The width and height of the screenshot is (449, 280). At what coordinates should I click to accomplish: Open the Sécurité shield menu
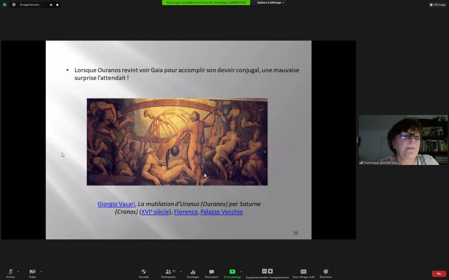tap(144, 273)
